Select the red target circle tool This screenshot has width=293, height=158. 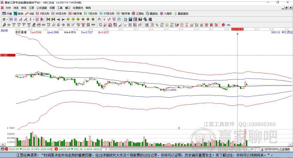58,25
